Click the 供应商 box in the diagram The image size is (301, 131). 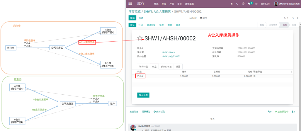[11, 48]
